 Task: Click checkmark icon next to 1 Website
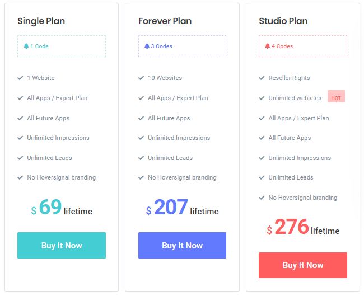pyautogui.click(x=20, y=78)
